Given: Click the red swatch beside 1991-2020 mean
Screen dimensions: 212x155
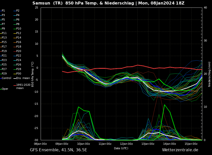Looking at the screenshot, I should (15, 85).
